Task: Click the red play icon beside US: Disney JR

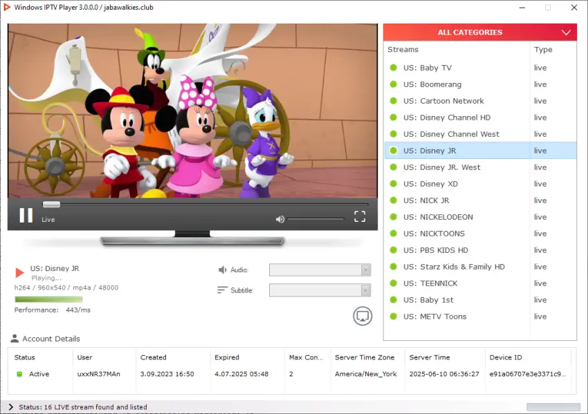Action: tap(19, 272)
